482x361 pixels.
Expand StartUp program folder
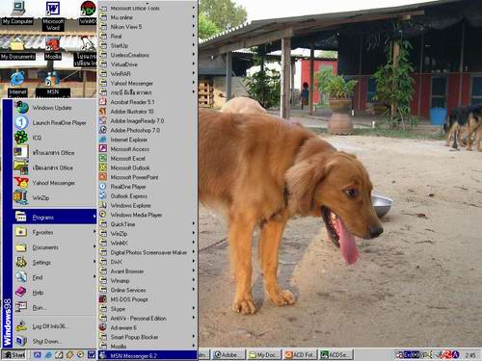point(147,45)
